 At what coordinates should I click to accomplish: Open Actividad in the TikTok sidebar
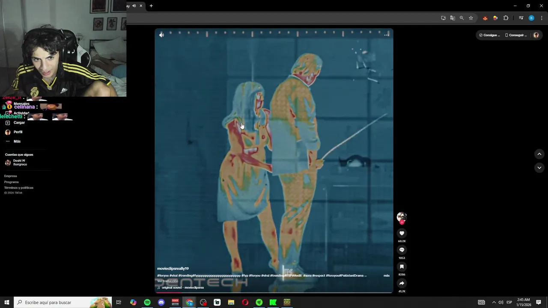point(21,113)
